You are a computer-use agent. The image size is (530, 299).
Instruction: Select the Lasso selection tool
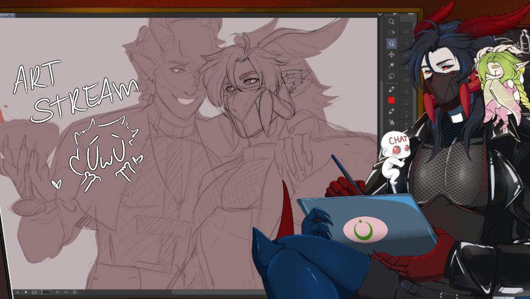coord(391,76)
